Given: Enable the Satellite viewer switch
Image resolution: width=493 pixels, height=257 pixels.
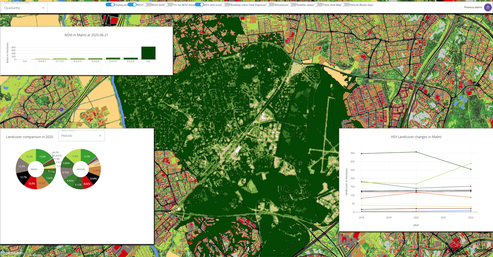Looking at the screenshot, I should [x=292, y=5].
